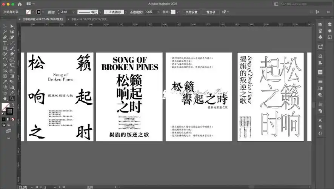The image size is (334, 189).
Task: Open the Character panel (A icon)
Action: [320, 120]
